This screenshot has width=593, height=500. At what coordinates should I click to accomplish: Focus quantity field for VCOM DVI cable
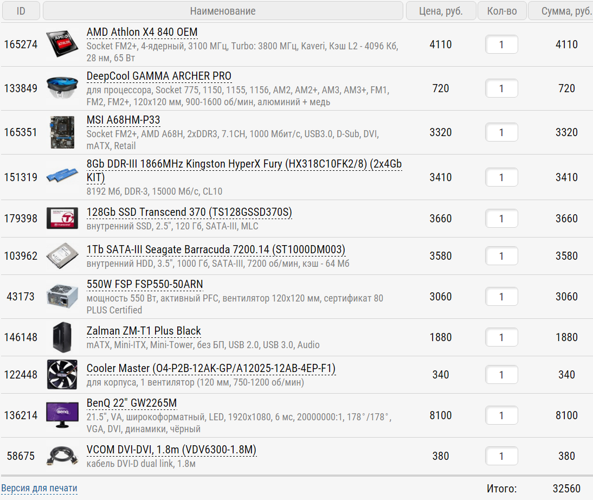501,456
